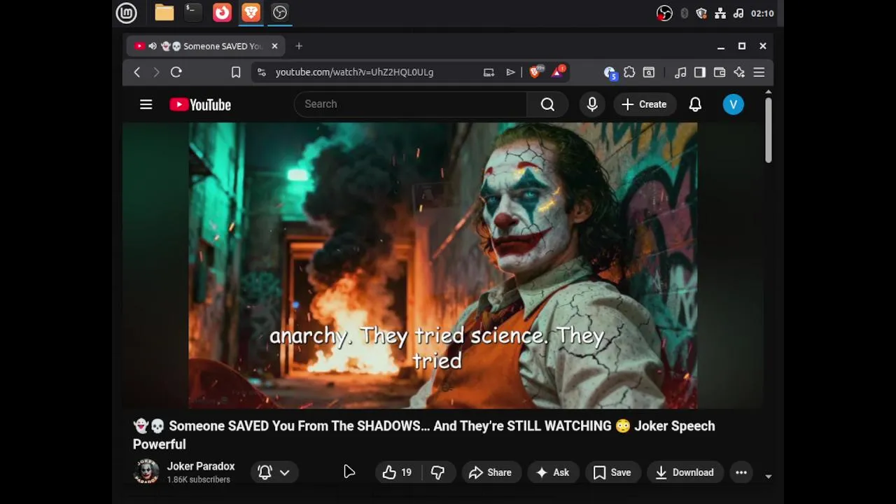Search with your voice microphone button
Screen dimensions: 896x504
coord(592,104)
